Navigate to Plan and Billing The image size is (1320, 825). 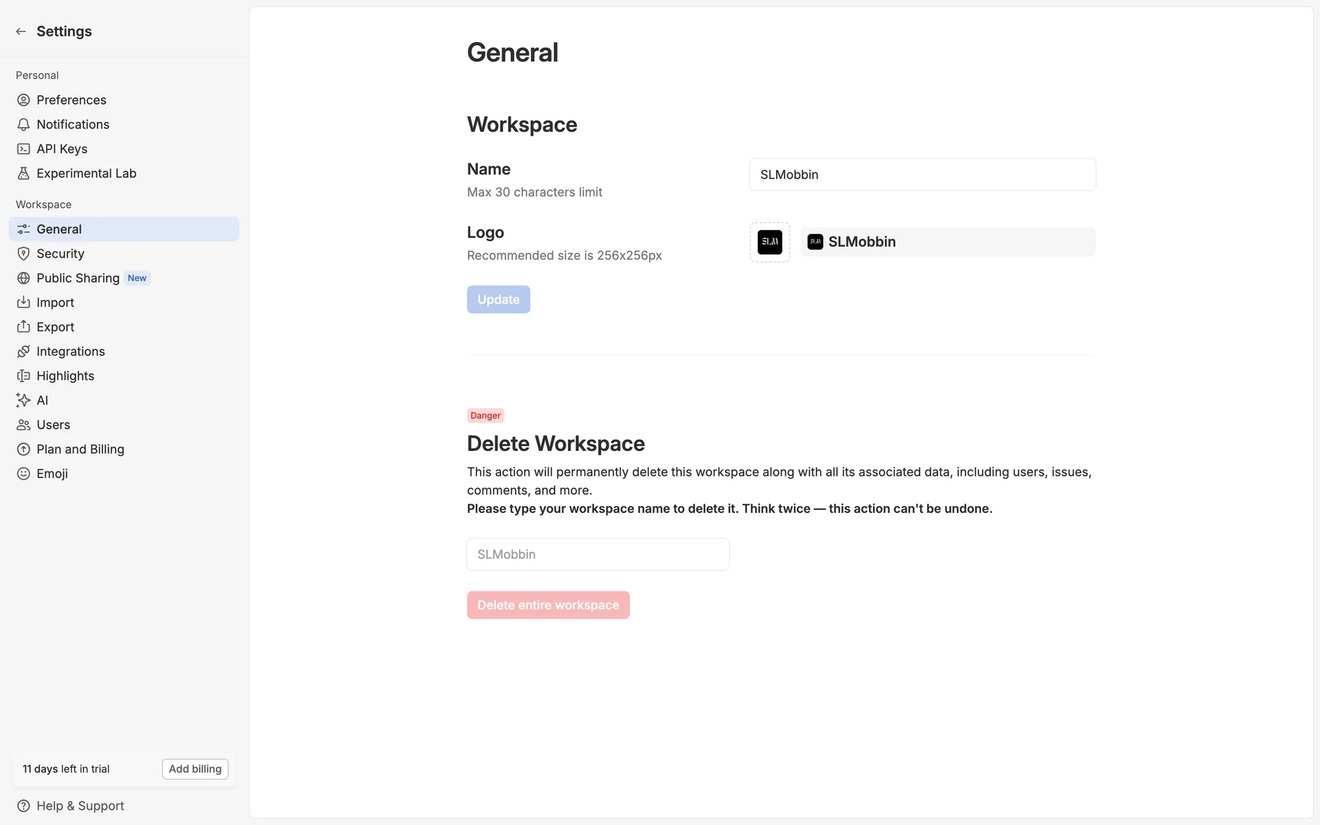coord(80,450)
